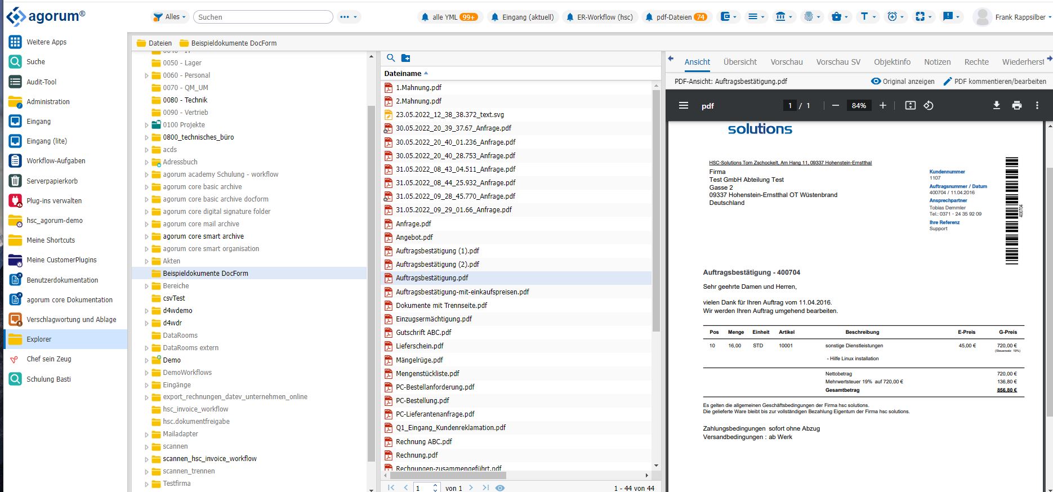Expand the DemoWorkflows tree node
Screen dimensions: 1053x492
[146, 373]
